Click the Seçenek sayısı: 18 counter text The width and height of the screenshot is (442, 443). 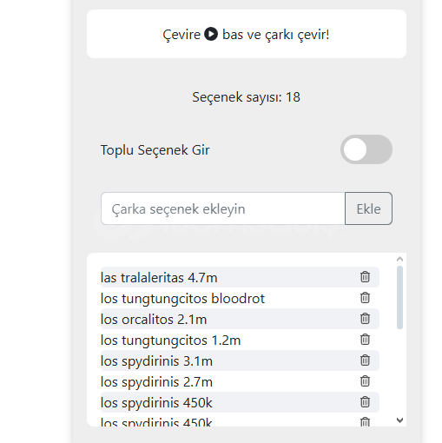click(247, 97)
